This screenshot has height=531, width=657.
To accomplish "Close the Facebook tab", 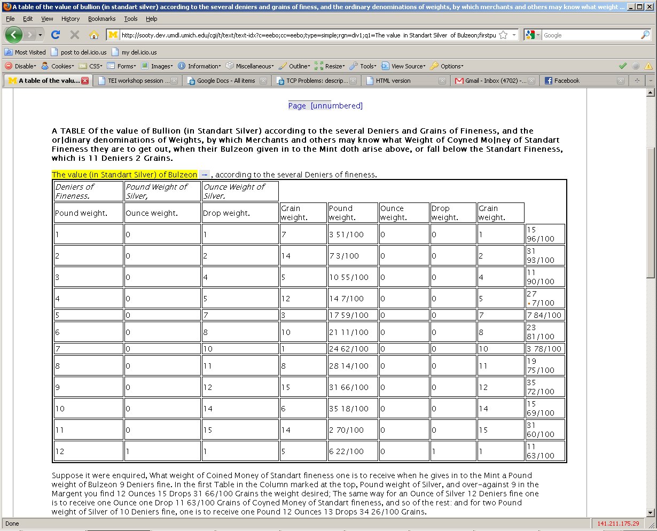I will 620,81.
